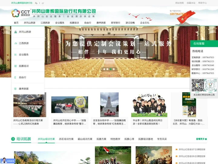Switch to the 苏区培训方案 tab
218x164 pixels.
[66, 139]
